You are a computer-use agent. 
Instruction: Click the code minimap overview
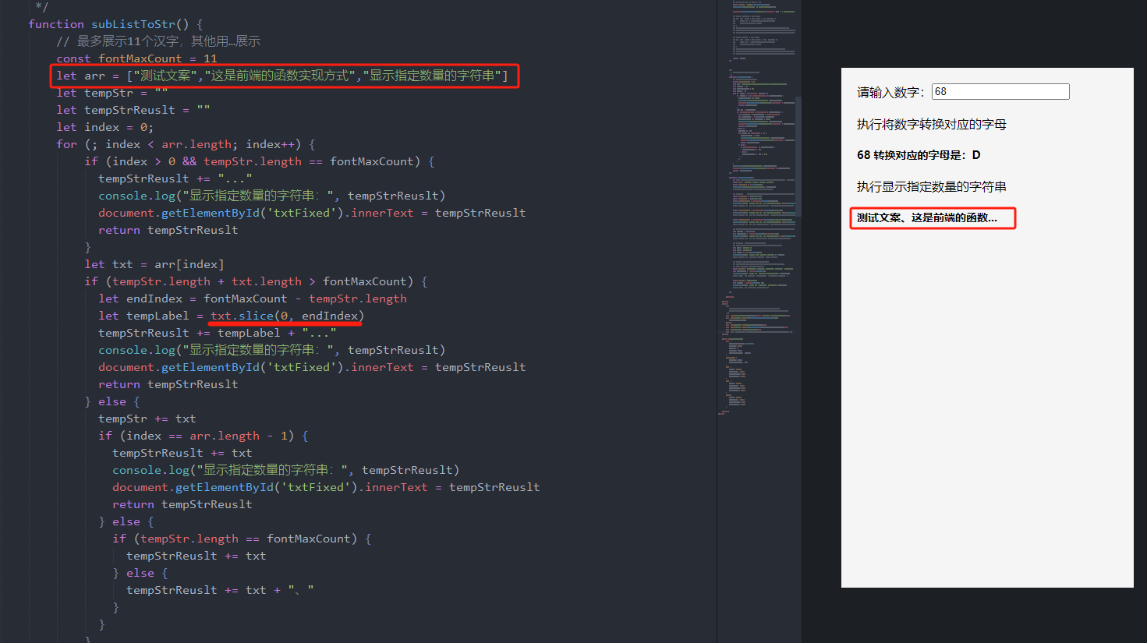pyautogui.click(x=760, y=209)
